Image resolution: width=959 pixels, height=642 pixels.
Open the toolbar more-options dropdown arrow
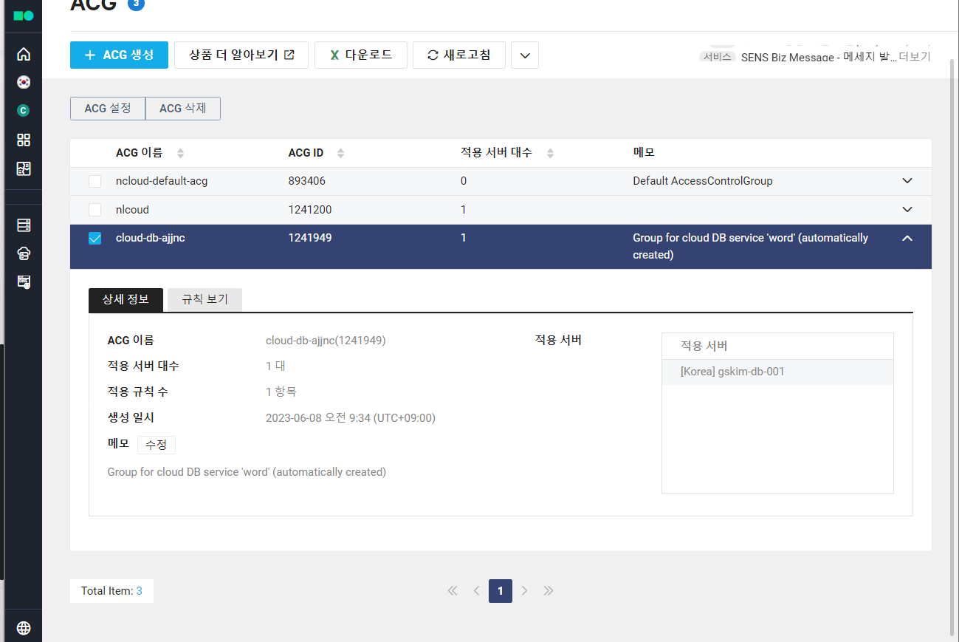pyautogui.click(x=525, y=55)
